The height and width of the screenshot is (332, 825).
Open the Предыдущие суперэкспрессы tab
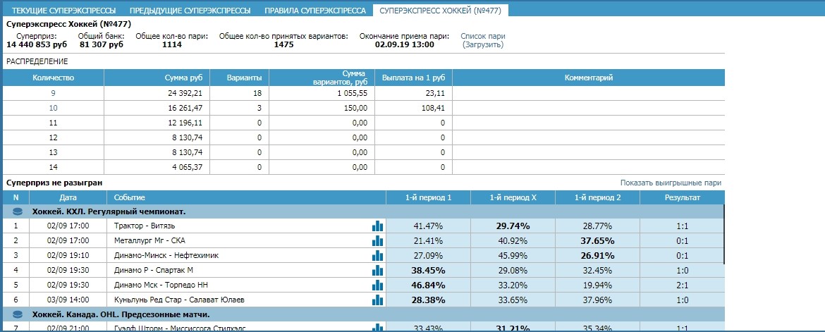[189, 11]
